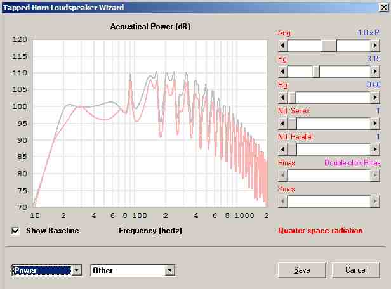This screenshot has height=289, width=391.
Task: Click the Double-click Pmax text
Action: [352, 163]
